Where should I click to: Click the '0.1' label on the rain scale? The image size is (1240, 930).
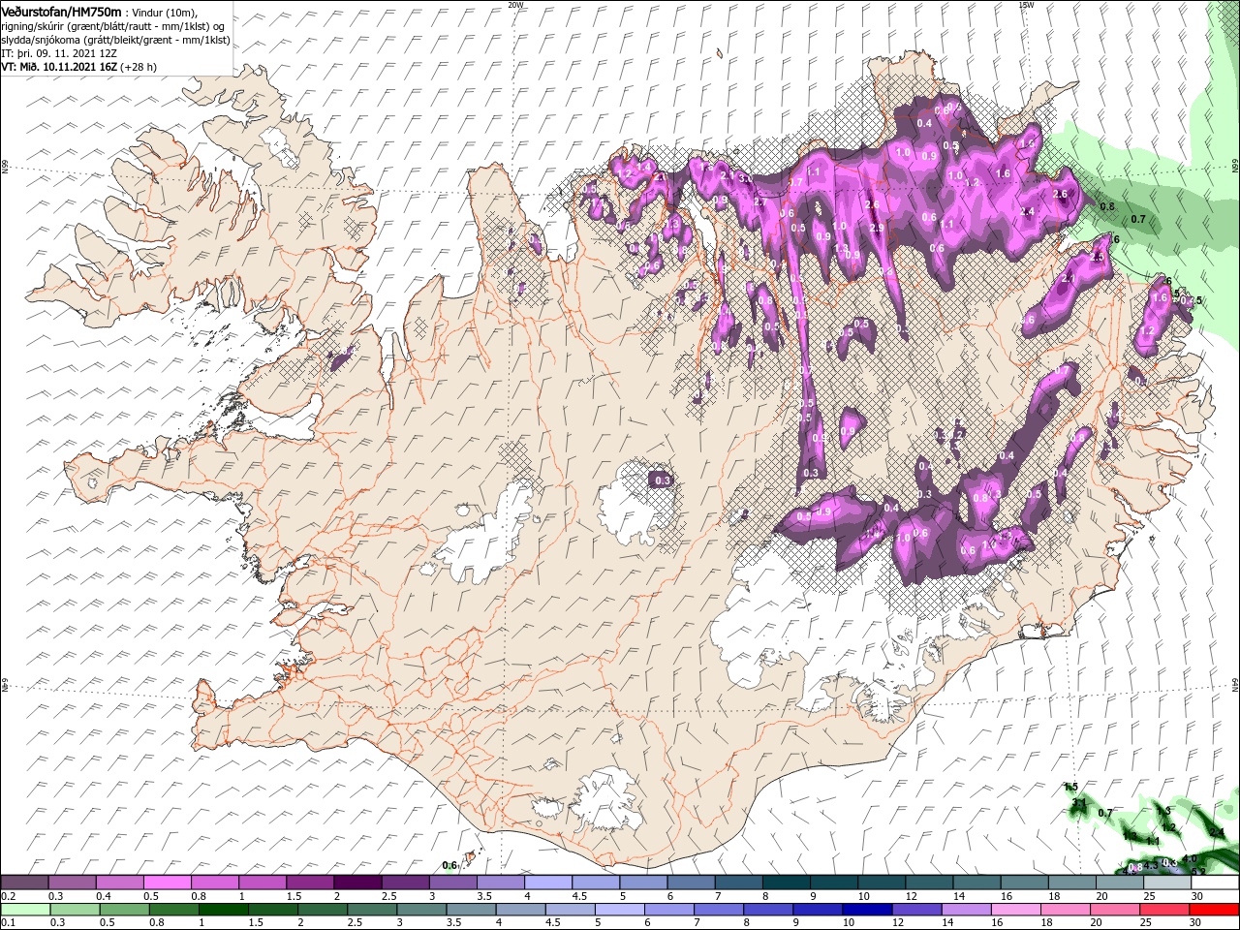(8, 922)
